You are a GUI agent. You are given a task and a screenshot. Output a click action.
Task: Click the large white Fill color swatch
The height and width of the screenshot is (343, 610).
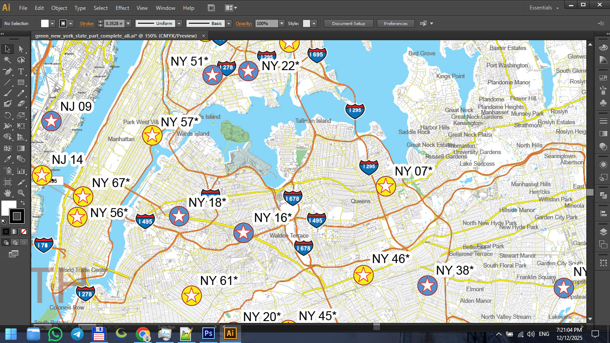8,208
